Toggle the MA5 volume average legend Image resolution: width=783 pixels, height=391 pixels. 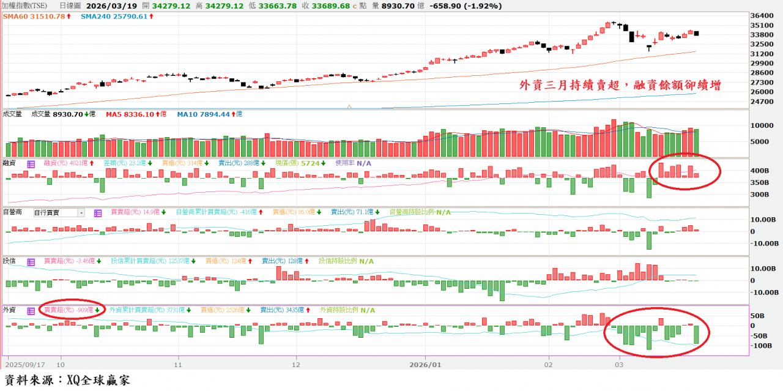(133, 114)
